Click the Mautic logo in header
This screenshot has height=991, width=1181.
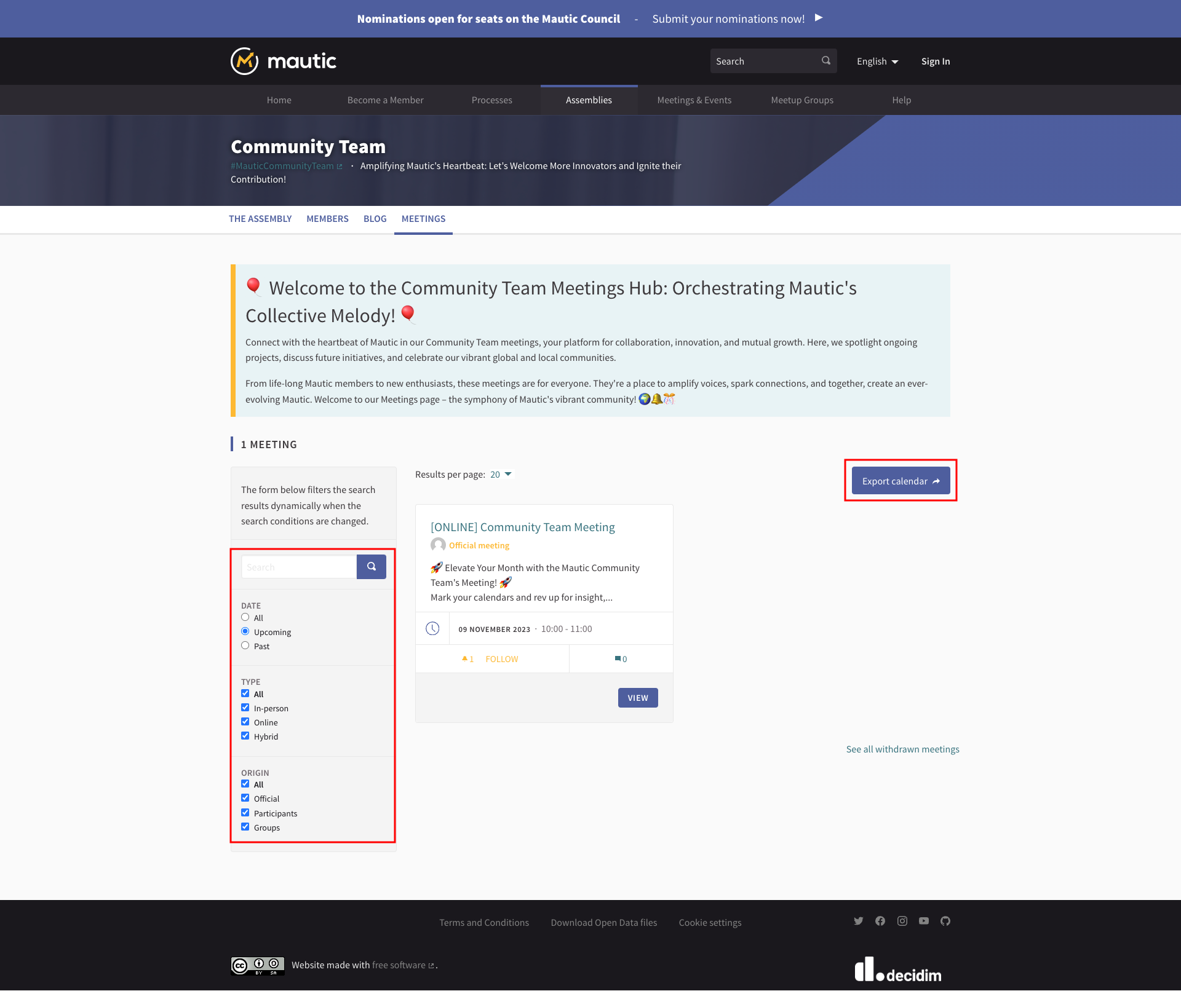(x=284, y=61)
